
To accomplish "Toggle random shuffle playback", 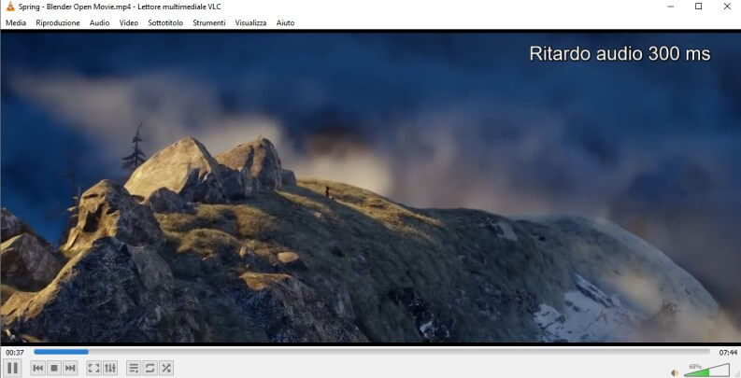I will point(166,368).
